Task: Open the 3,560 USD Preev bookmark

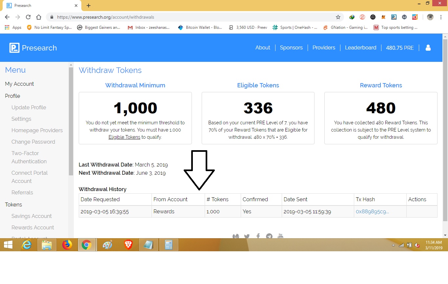Action: [248, 27]
